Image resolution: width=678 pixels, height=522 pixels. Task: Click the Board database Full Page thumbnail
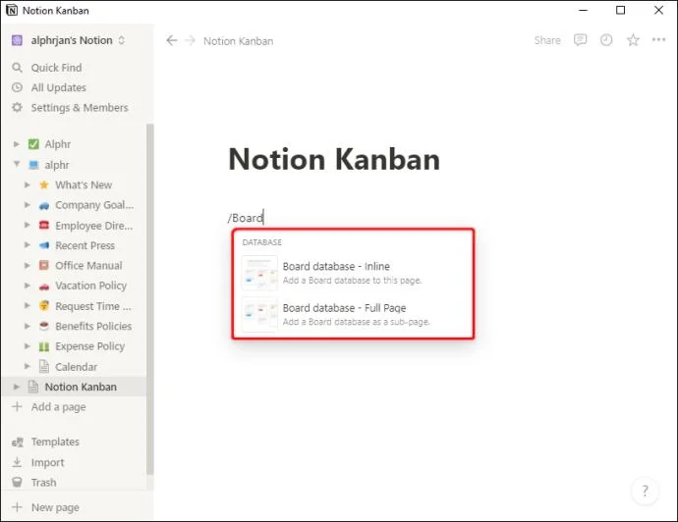coord(259,314)
